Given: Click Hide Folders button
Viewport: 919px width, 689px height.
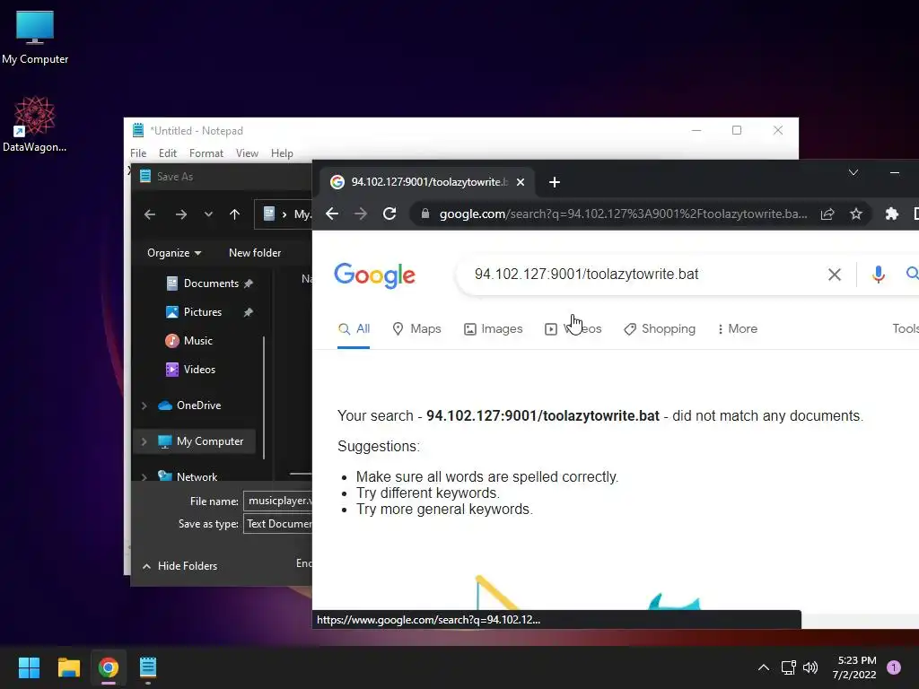Looking at the screenshot, I should coord(179,567).
